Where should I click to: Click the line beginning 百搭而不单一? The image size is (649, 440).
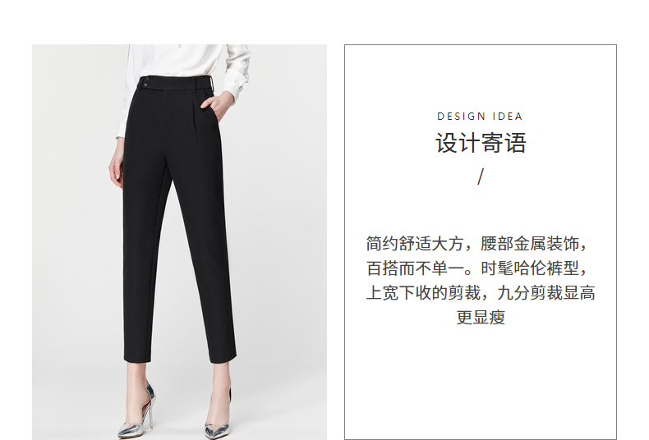pos(476,268)
